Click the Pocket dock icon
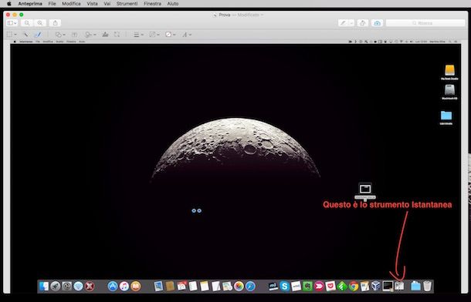Viewport: 471px width, 302px height. point(330,286)
